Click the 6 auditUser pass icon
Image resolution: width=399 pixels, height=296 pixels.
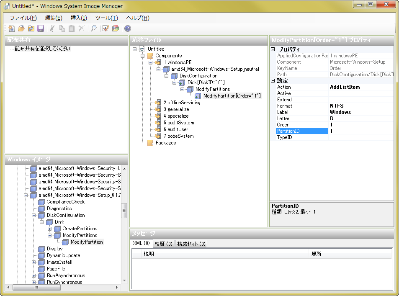pos(158,129)
